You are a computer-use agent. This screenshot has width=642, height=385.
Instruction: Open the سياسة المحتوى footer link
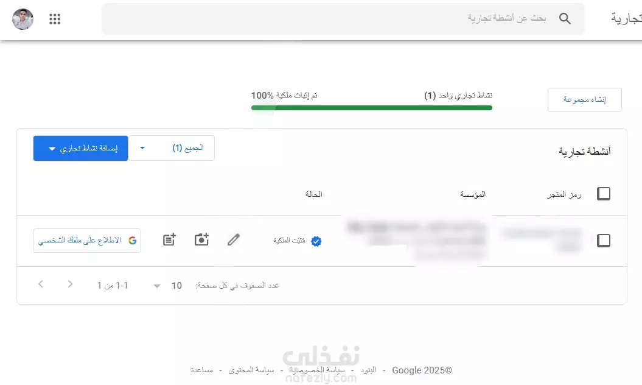pos(251,370)
